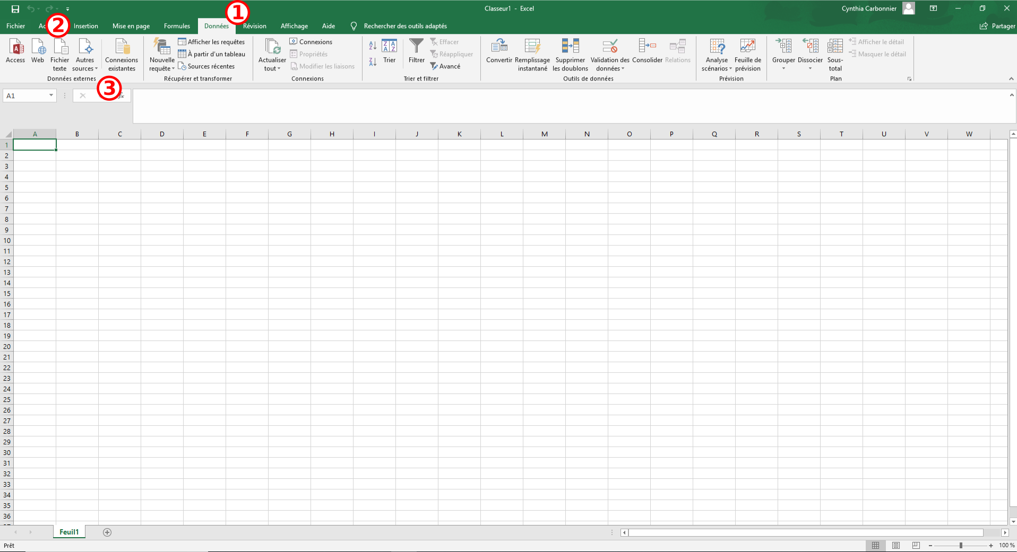This screenshot has height=552, width=1017.
Task: Open the Aide tab
Action: tap(329, 26)
